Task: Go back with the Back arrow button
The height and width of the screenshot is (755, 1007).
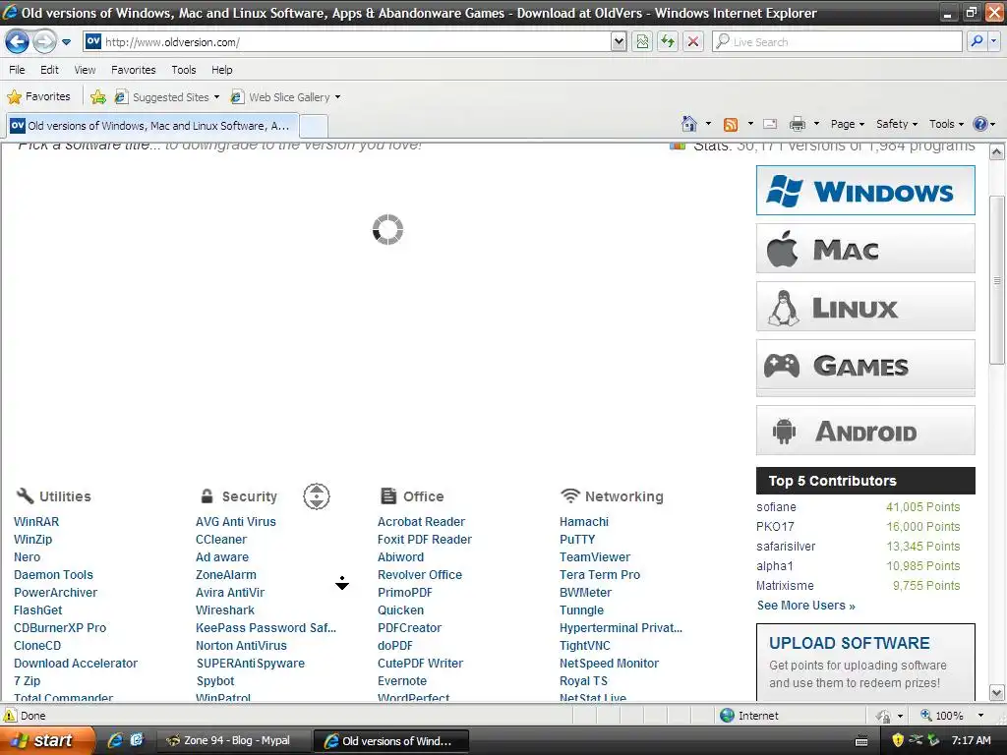Action: [x=17, y=42]
